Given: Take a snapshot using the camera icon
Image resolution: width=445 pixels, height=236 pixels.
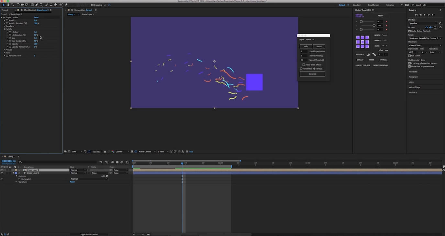Looking at the screenshot, I should [x=105, y=152].
